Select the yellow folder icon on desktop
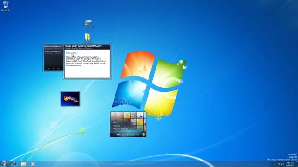298x167 pixels. click(x=88, y=37)
